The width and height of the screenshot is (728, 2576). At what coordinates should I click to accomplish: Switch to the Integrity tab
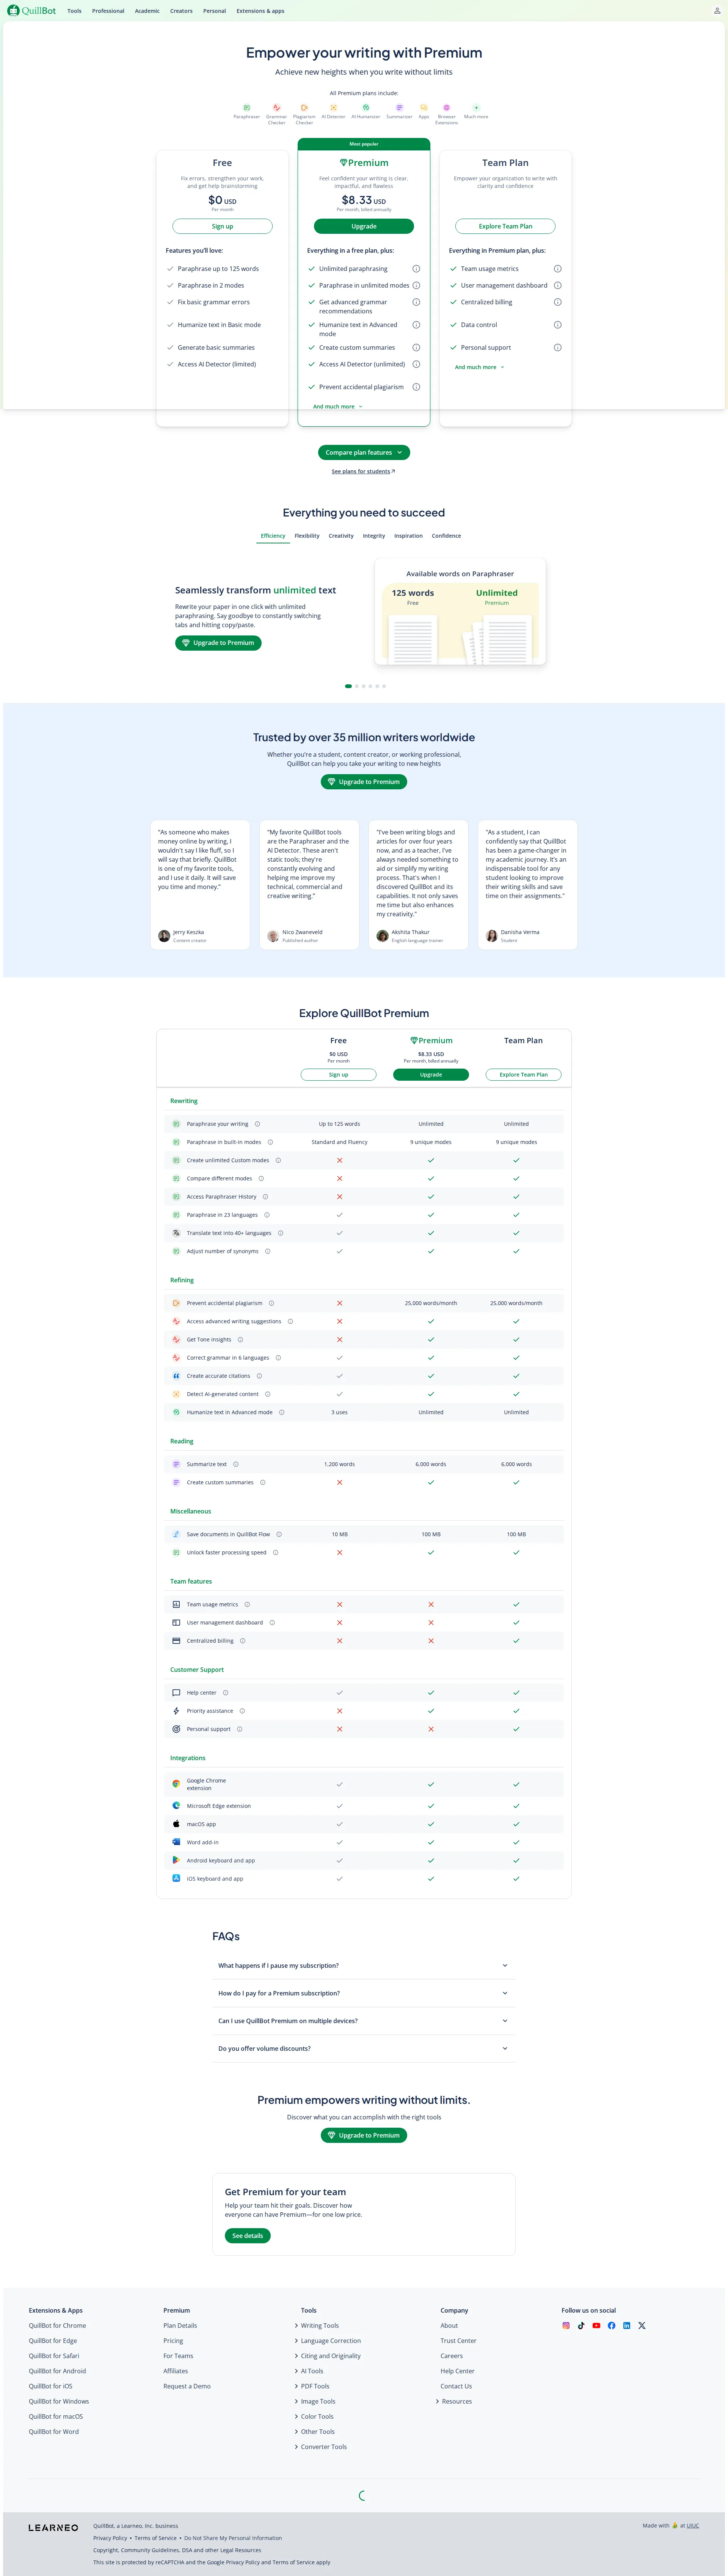point(374,536)
